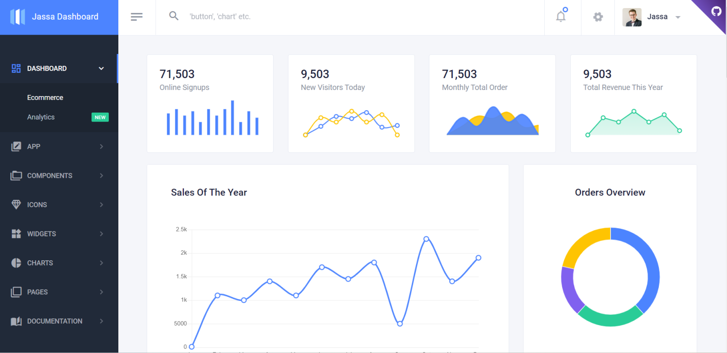Select the APP sidebar icon
Viewport: 727px width, 353px height.
16,146
